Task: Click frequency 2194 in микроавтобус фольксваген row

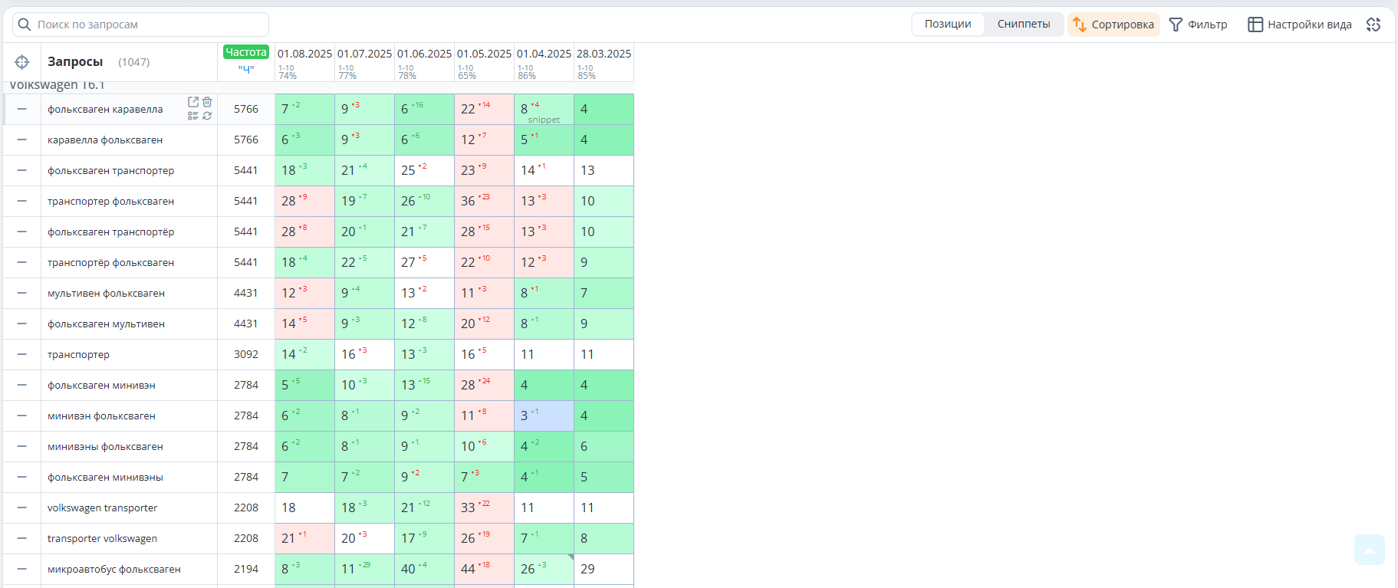Action: pos(246,569)
